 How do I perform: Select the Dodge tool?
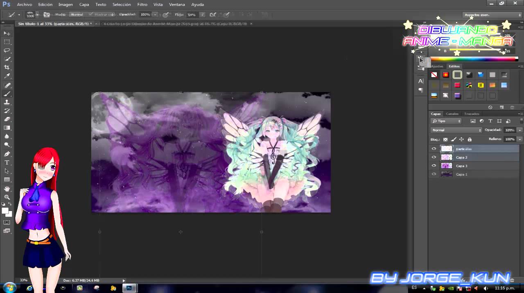[x=7, y=145]
